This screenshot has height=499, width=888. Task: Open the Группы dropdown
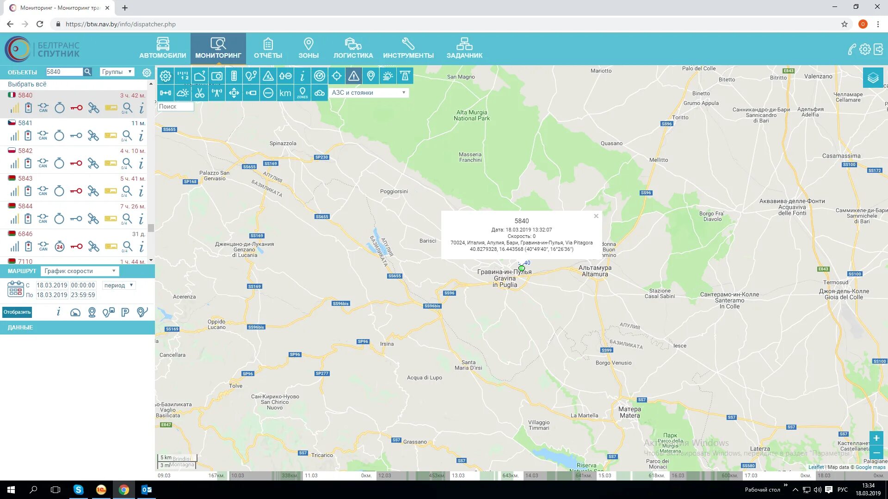pyautogui.click(x=117, y=72)
